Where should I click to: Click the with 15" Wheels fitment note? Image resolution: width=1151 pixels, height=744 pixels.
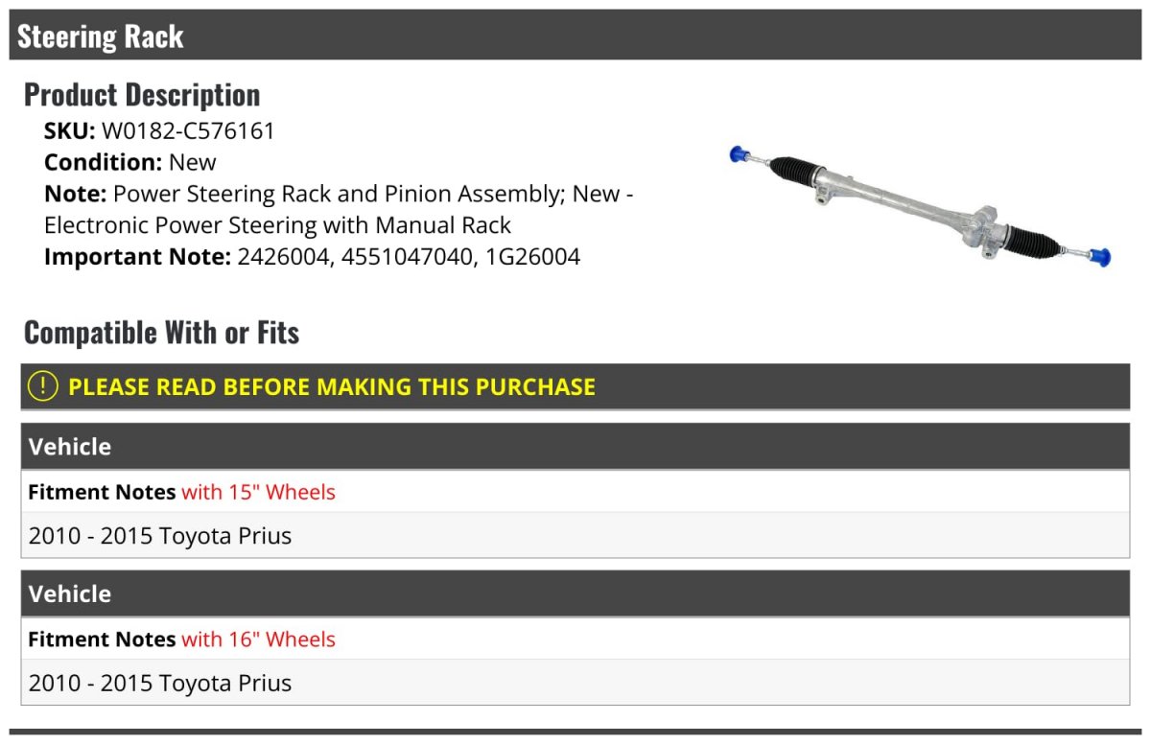259,492
